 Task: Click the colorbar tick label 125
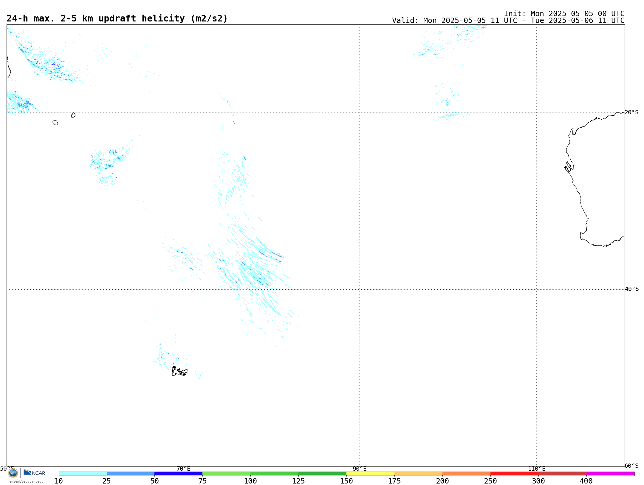click(298, 481)
